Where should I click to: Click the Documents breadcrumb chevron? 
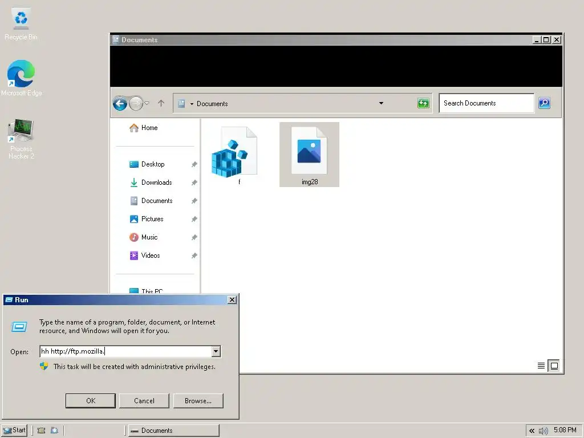click(192, 104)
